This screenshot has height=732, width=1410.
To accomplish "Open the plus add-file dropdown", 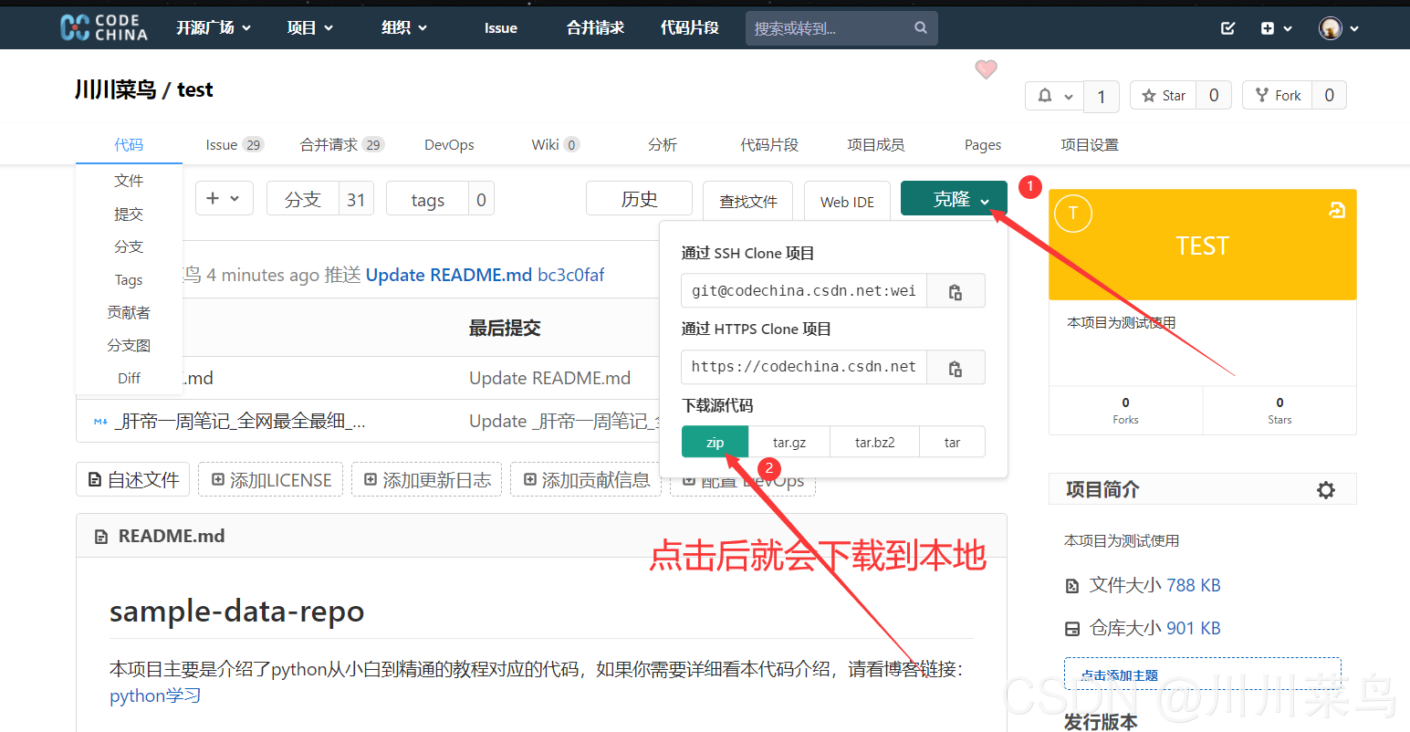I will 223,198.
